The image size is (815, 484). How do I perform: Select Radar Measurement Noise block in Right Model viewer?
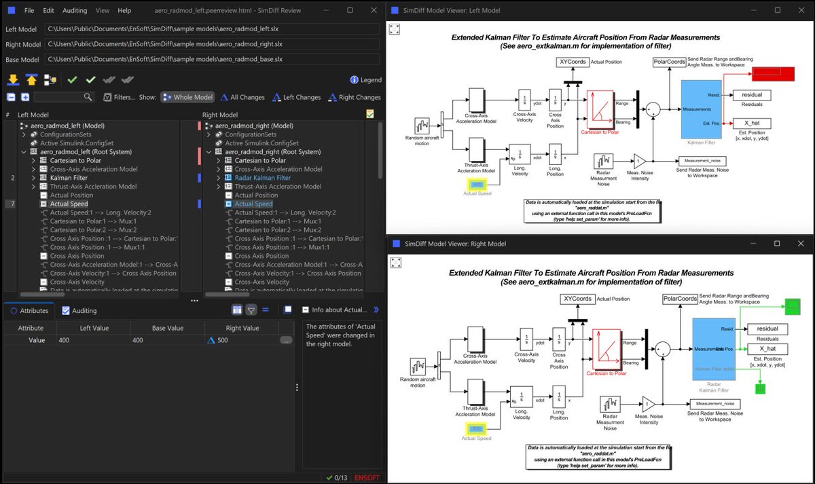610,404
